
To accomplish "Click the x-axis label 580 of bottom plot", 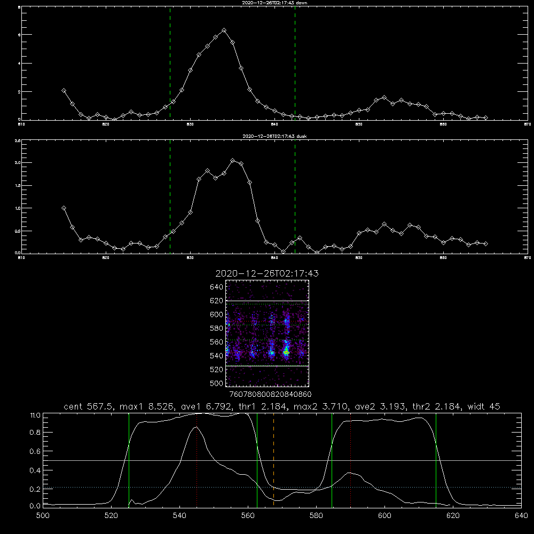I will tap(316, 516).
